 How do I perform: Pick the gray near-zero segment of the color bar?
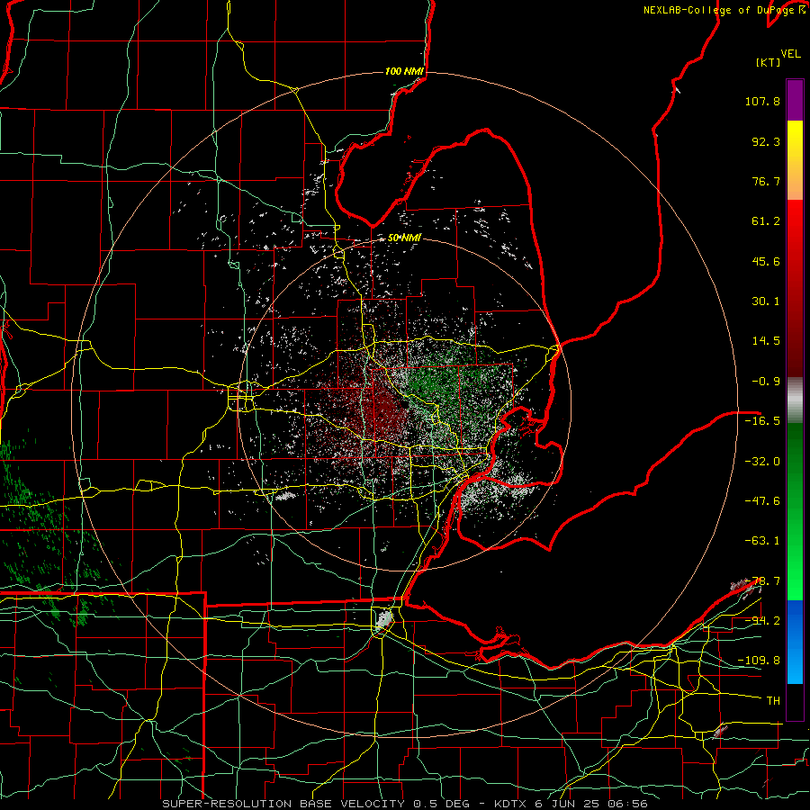(795, 400)
